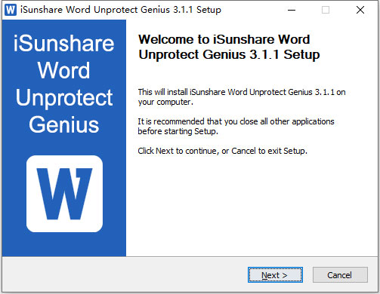Viewport: 380px width, 294px height.
Task: Click the large Word W logo in sidebar
Action: click(x=64, y=194)
